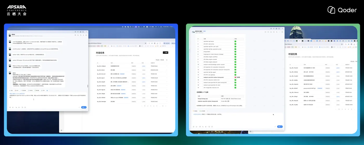Open task row Qs_09k..Gjanvl in left browser
This screenshot has width=364, height=145.
133,78
